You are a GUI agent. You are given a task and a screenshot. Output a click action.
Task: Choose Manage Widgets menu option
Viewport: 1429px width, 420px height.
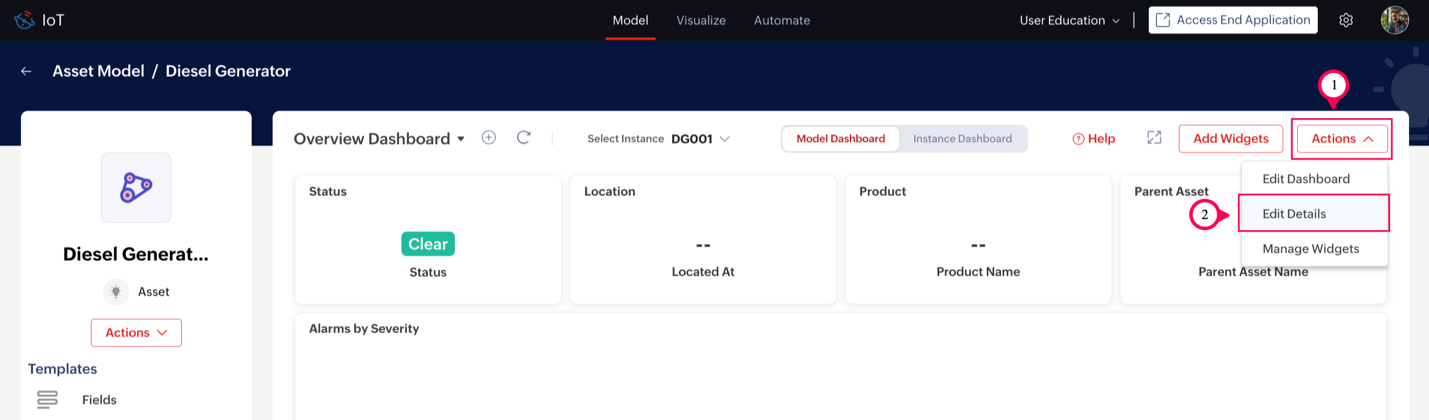point(1310,249)
